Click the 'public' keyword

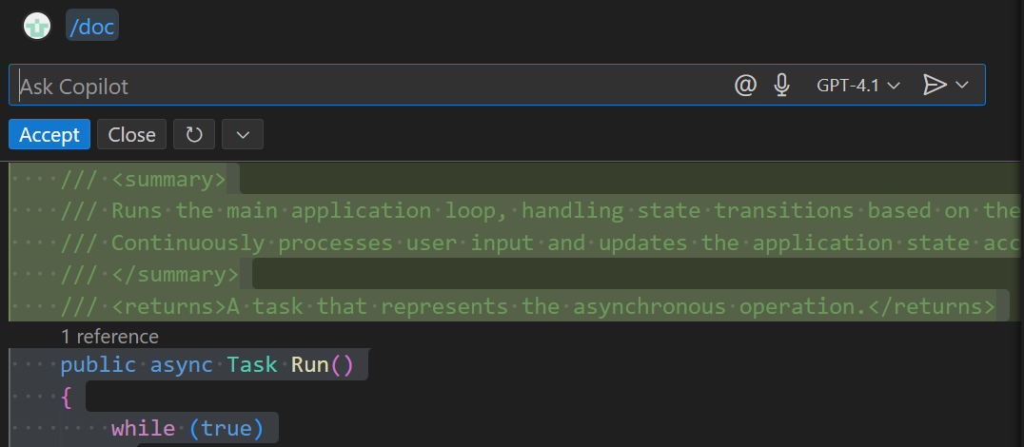(98, 364)
